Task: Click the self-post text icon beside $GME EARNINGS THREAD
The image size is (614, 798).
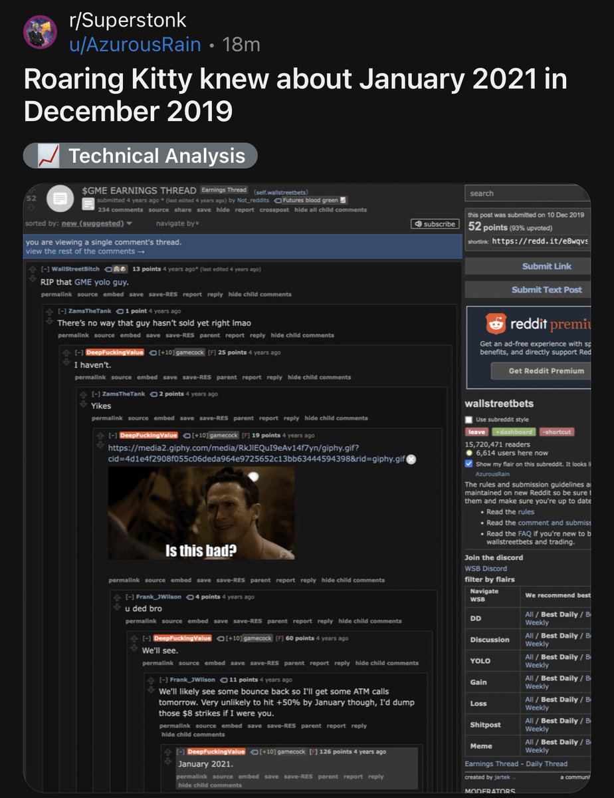Action: tap(58, 199)
